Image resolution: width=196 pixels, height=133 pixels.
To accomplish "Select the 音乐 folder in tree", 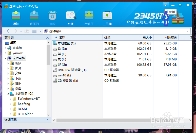I will click(x=18, y=84).
